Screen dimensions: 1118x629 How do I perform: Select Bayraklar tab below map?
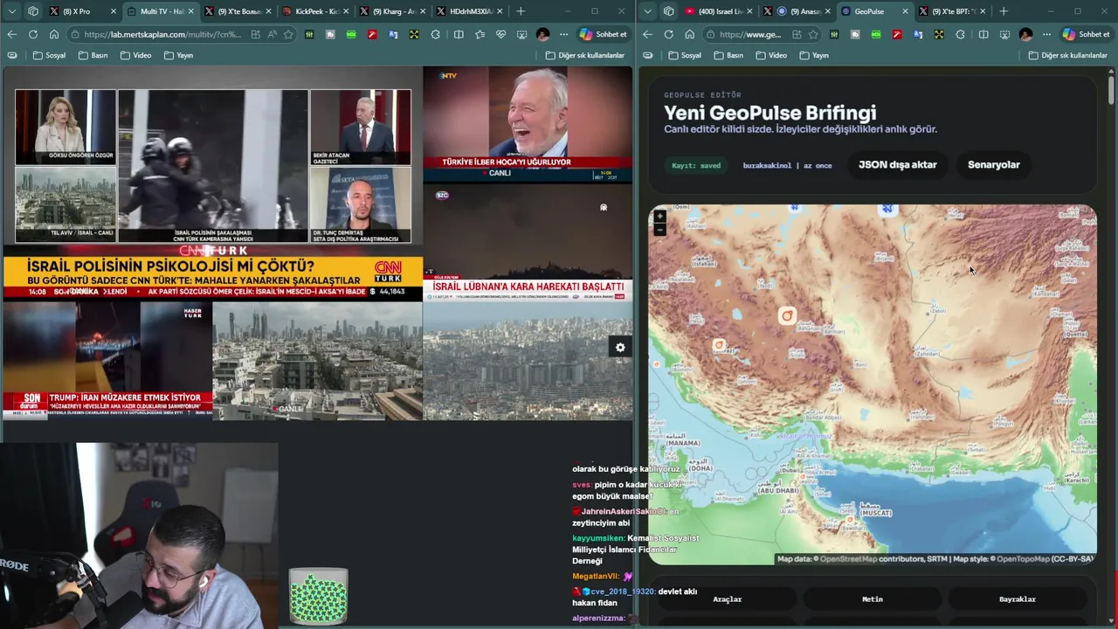(x=1017, y=599)
